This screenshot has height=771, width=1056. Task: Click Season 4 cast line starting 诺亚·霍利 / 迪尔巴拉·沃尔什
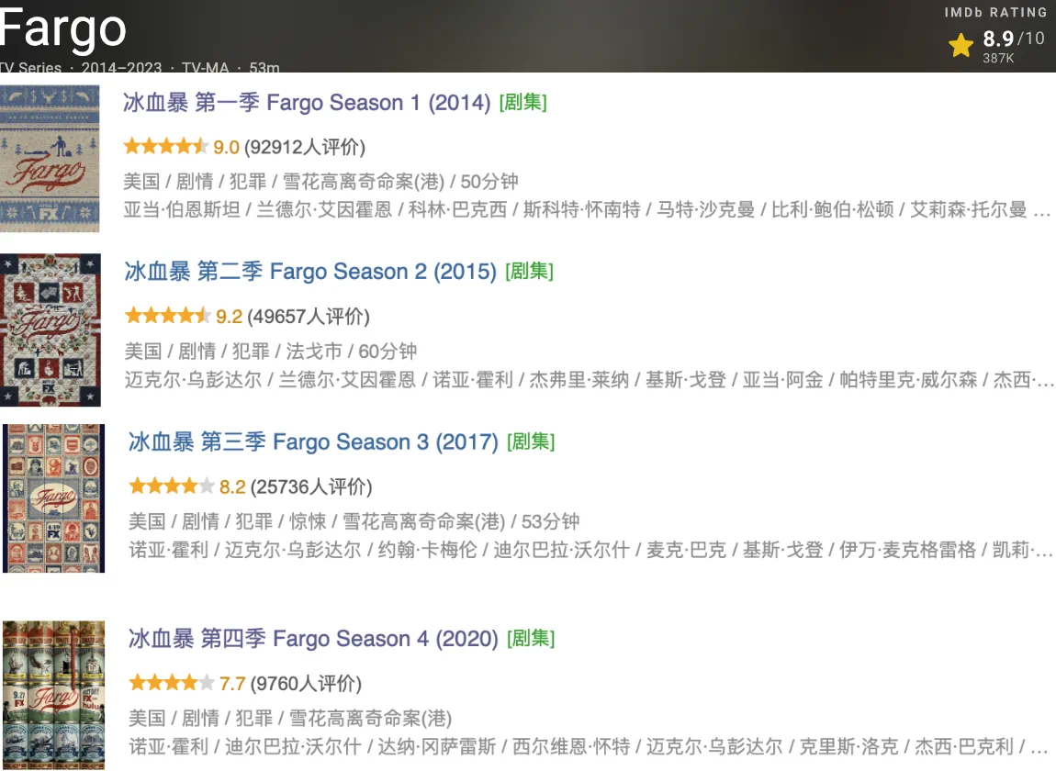[x=589, y=746]
